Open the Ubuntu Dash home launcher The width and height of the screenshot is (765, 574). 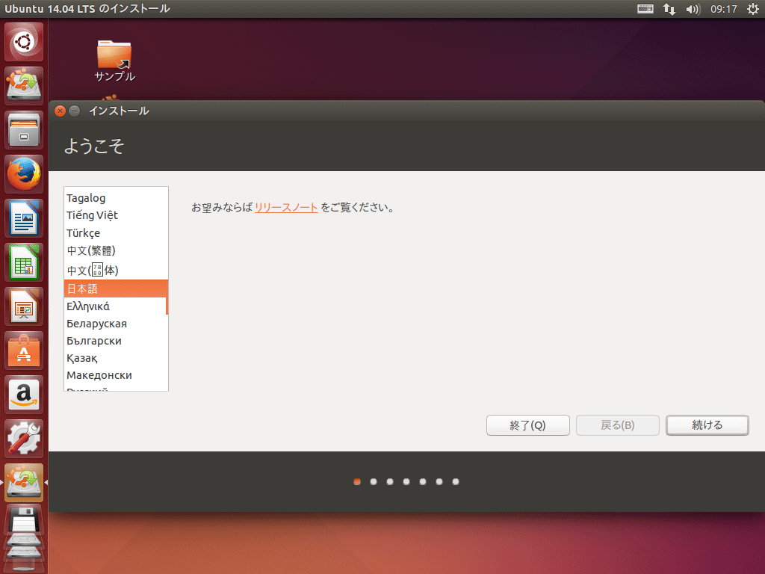(x=23, y=42)
